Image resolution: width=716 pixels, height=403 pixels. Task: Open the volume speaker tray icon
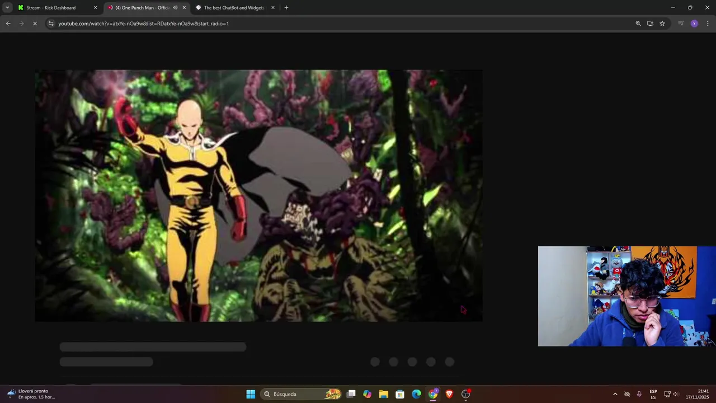click(x=676, y=394)
